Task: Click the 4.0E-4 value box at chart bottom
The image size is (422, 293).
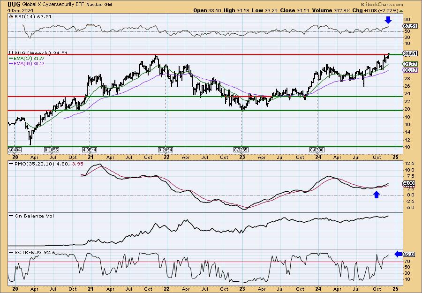Action: [90, 150]
